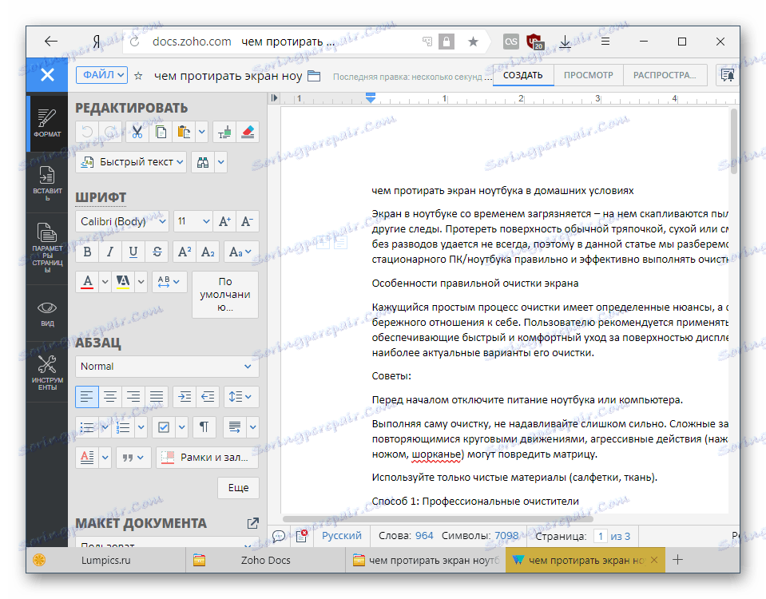Apply yellow text highlight color
Image resolution: width=766 pixels, height=599 pixels.
[x=123, y=282]
